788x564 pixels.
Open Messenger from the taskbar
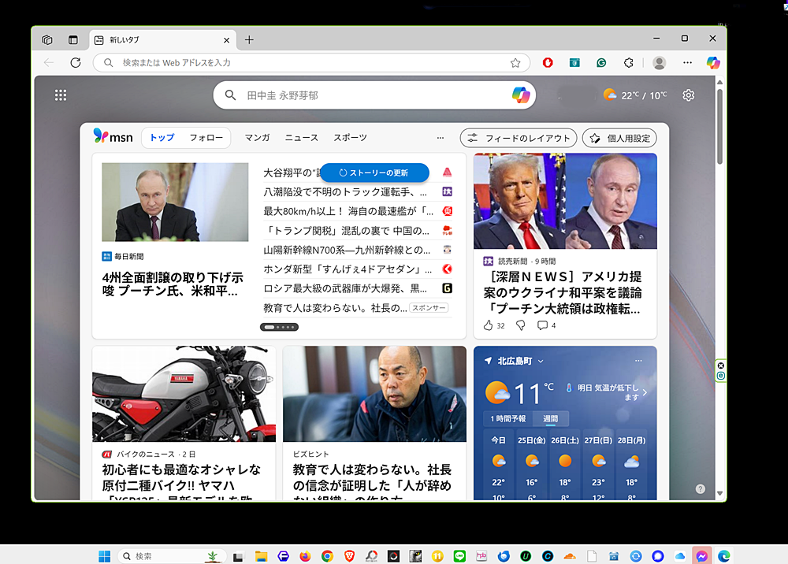[x=701, y=556]
